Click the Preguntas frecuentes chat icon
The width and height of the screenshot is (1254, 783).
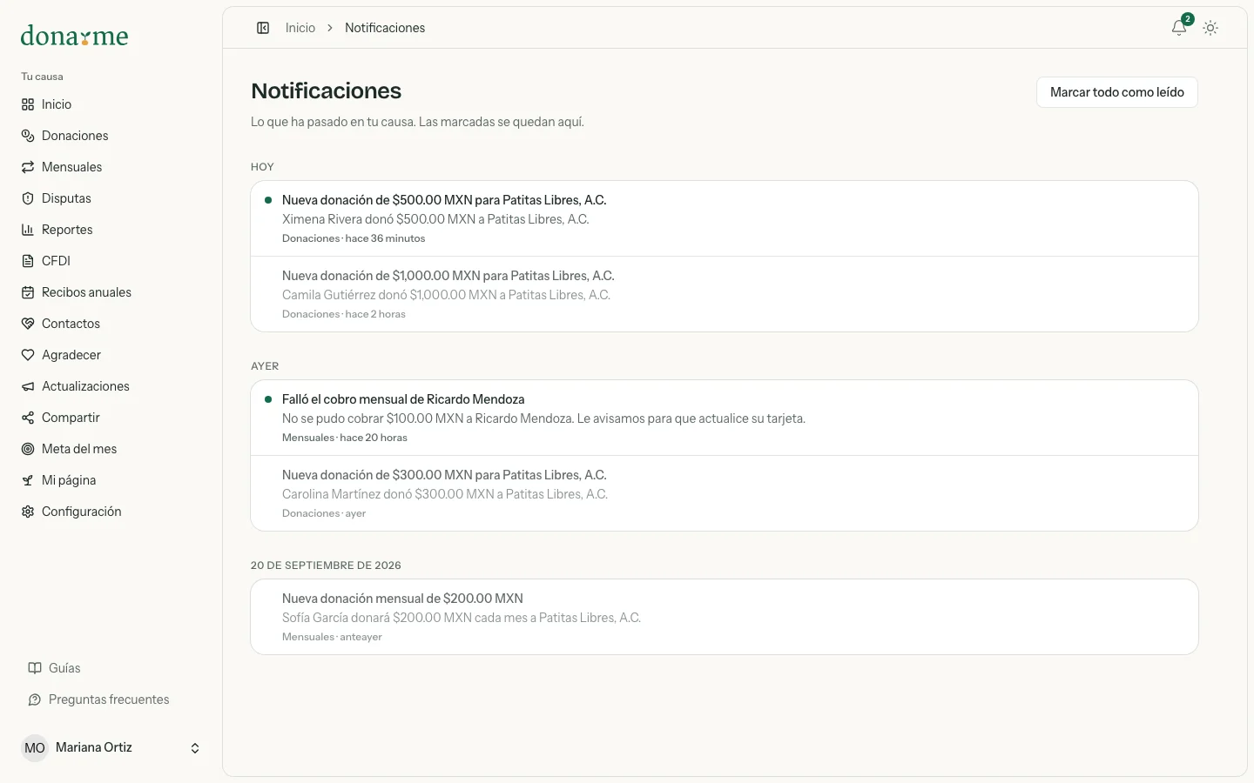[x=35, y=699]
